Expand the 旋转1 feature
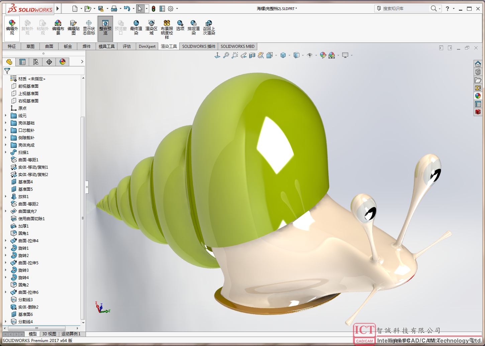485x346 pixels. tap(5, 248)
